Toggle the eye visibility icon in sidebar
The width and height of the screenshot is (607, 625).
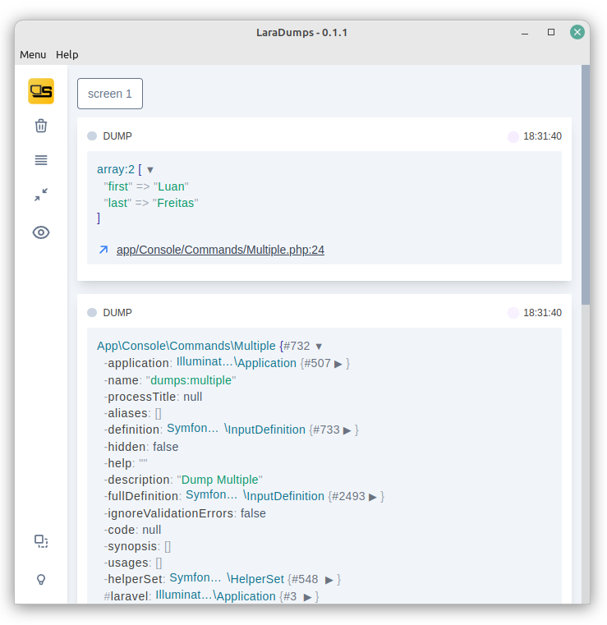(x=41, y=232)
